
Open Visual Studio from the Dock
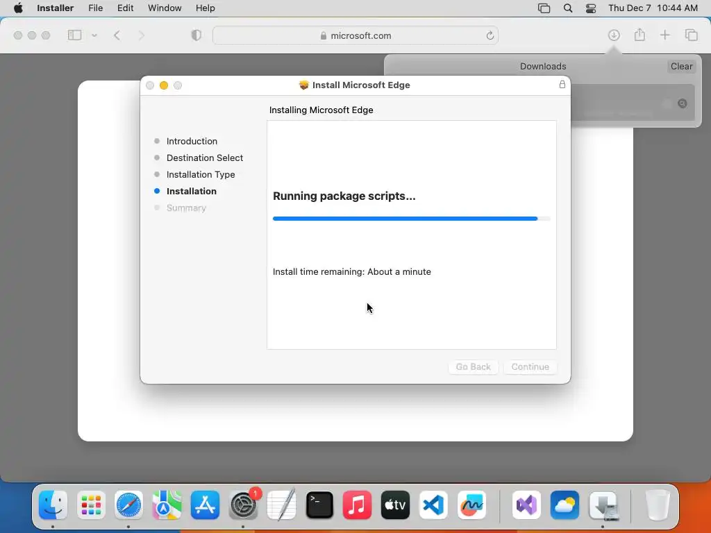526,505
